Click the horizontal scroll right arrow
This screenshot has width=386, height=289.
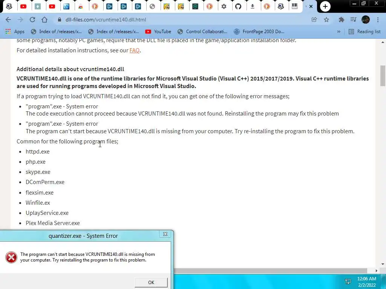tap(376, 271)
